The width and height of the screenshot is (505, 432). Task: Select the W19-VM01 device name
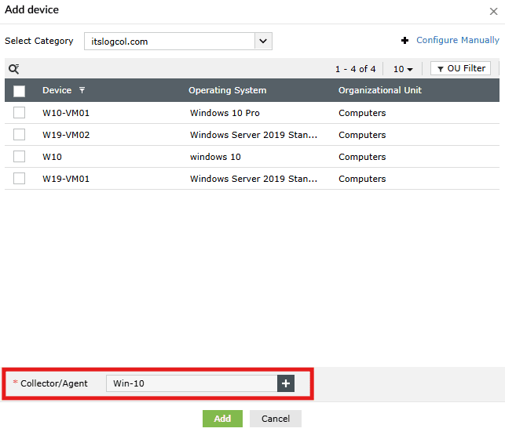(x=66, y=179)
